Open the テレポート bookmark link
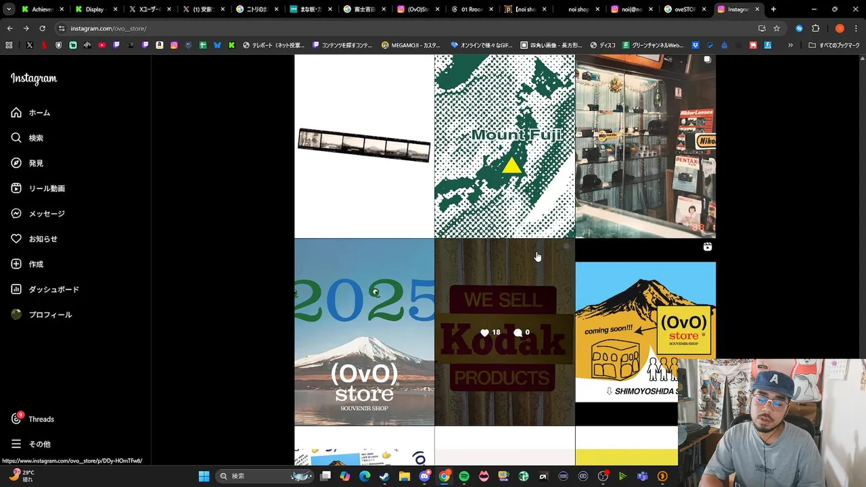The width and height of the screenshot is (866, 487). click(x=273, y=45)
